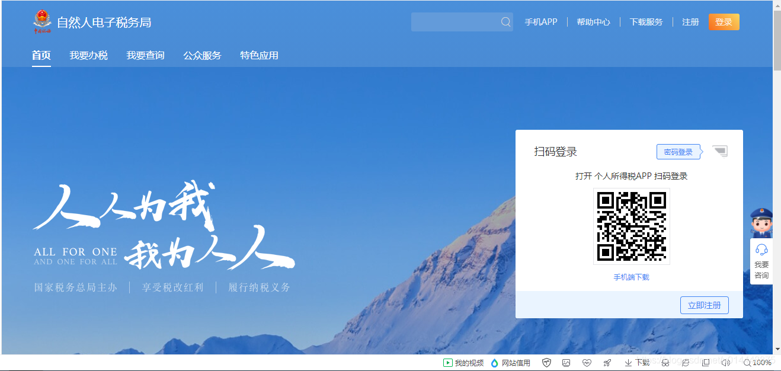Click the tax bureau emblem logo
The width and height of the screenshot is (781, 371).
(x=42, y=22)
